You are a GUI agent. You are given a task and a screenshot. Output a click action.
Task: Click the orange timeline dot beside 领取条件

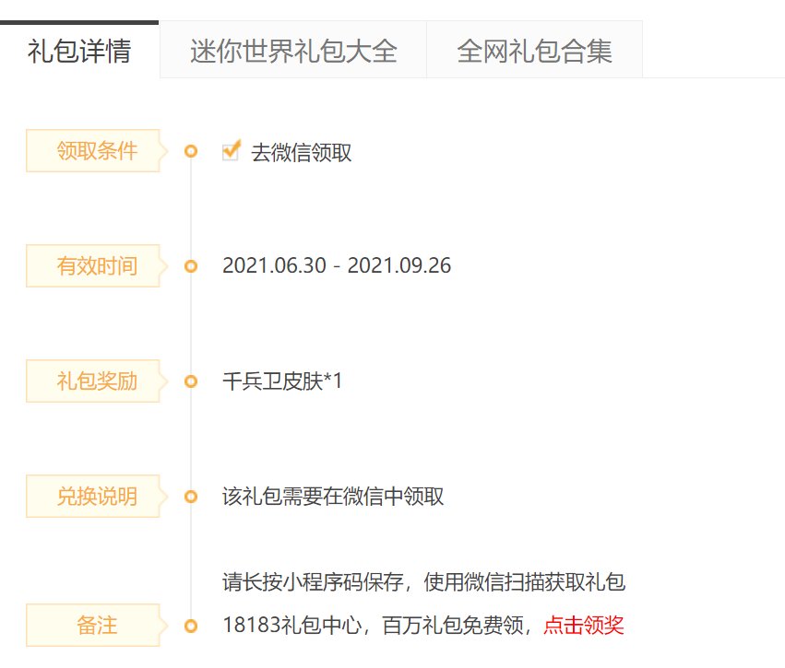(191, 150)
